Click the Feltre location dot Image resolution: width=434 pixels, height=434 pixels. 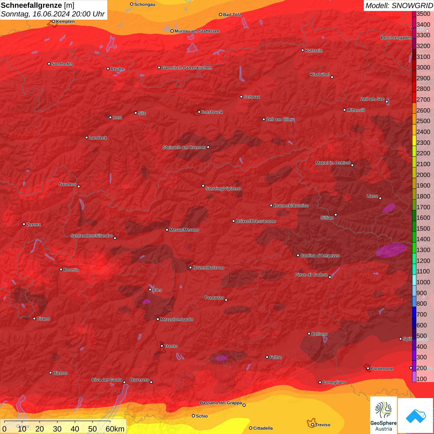(x=267, y=357)
